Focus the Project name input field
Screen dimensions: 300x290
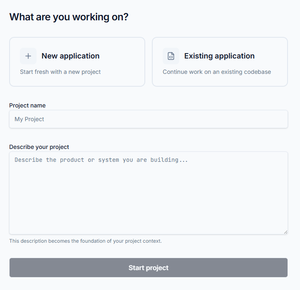149,119
